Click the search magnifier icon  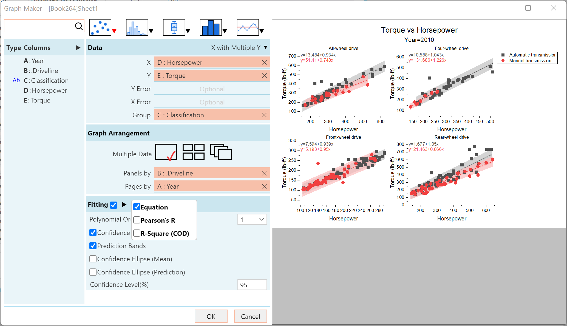(79, 26)
